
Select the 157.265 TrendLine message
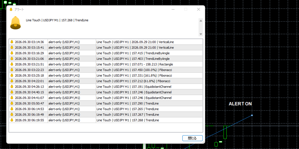[x=127, y=109]
